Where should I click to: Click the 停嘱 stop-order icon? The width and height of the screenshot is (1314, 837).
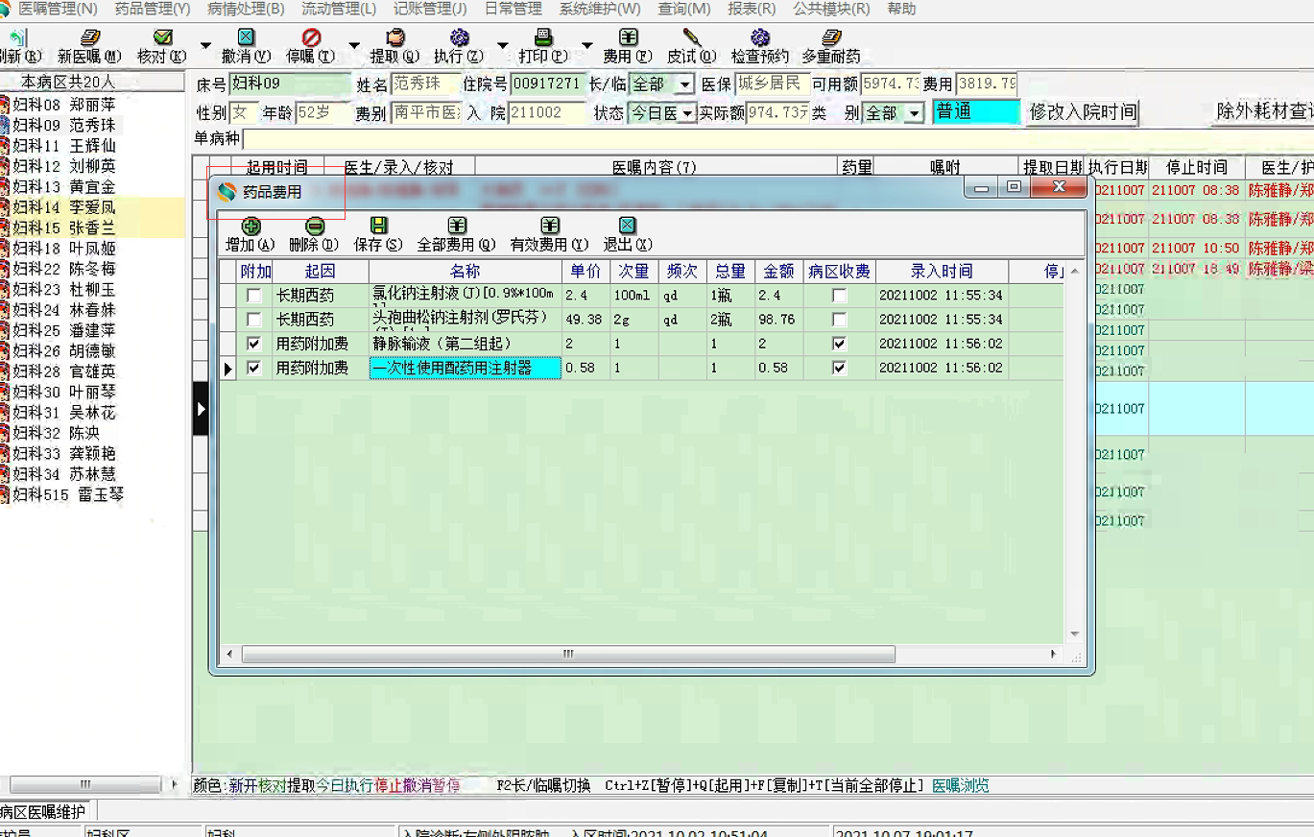pyautogui.click(x=311, y=38)
